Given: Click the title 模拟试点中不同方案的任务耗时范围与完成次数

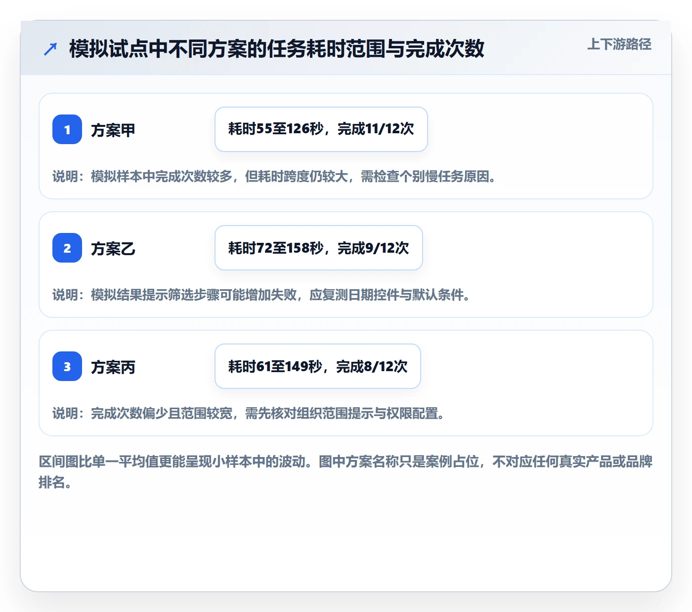Looking at the screenshot, I should [276, 49].
